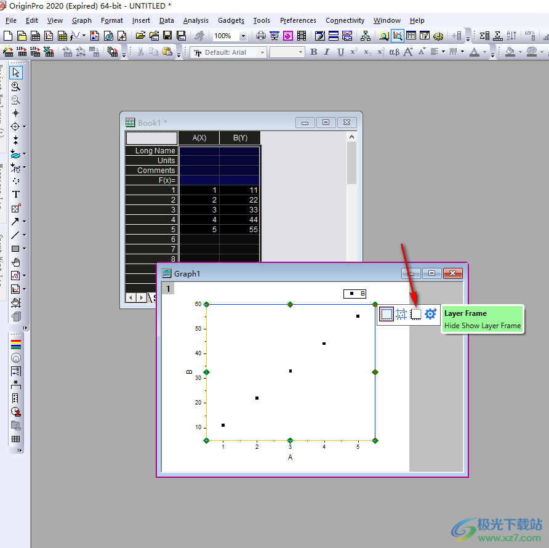Open the Default: Arial font dropdown
The image size is (549, 548).
pyautogui.click(x=262, y=52)
